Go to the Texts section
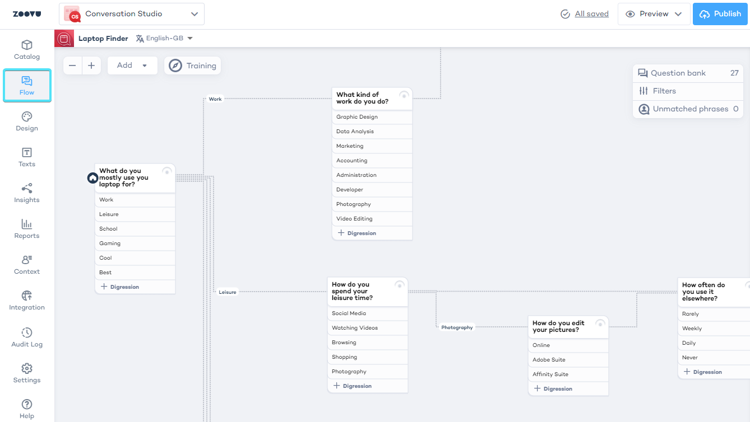750x422 pixels. tap(27, 157)
